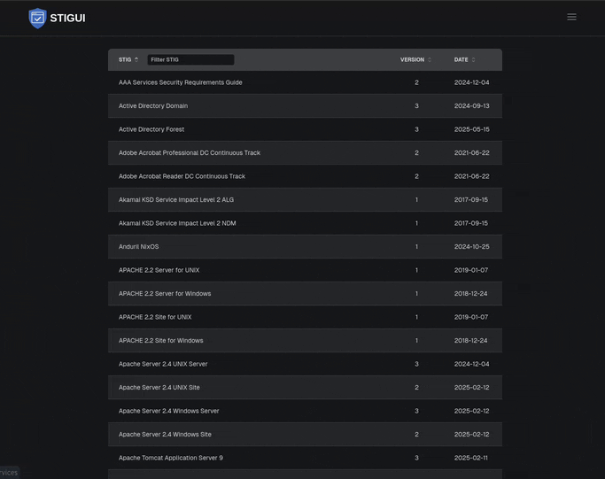This screenshot has width=605, height=479.
Task: Click the STIGUI shield logo icon
Action: [37, 18]
